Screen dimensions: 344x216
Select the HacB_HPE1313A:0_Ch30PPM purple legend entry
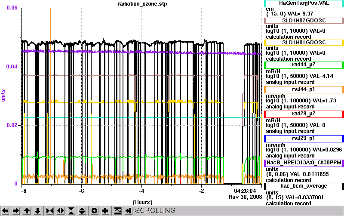click(x=304, y=163)
